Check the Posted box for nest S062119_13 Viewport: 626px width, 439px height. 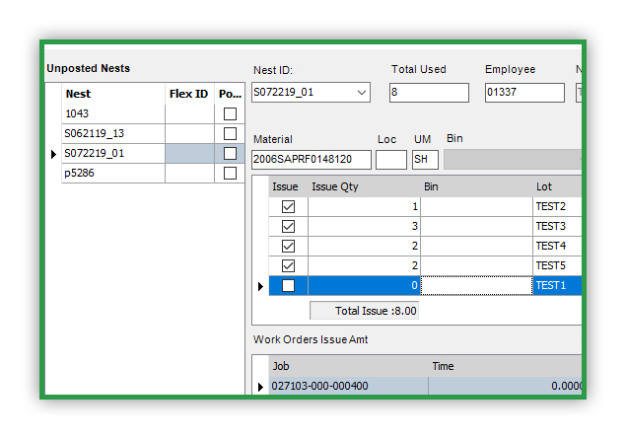(230, 133)
